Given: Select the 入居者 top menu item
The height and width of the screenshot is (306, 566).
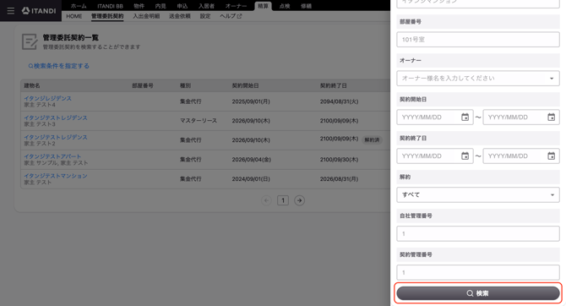Looking at the screenshot, I should click(206, 6).
